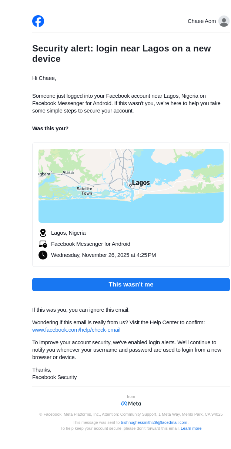Open the facebook.com/help/check-email link
The width and height of the screenshot is (231, 449).
(x=76, y=330)
